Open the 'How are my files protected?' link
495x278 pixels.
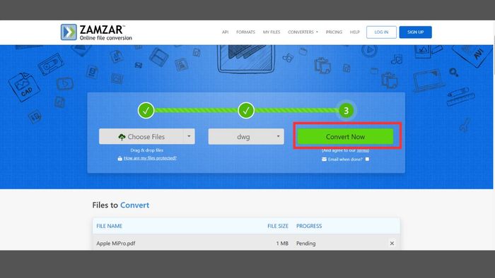(x=150, y=158)
